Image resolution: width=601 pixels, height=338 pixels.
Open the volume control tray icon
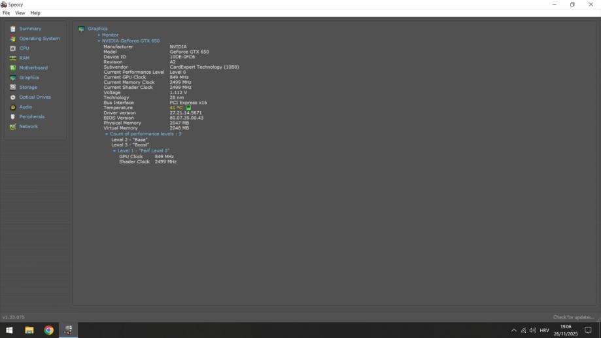(x=533, y=330)
